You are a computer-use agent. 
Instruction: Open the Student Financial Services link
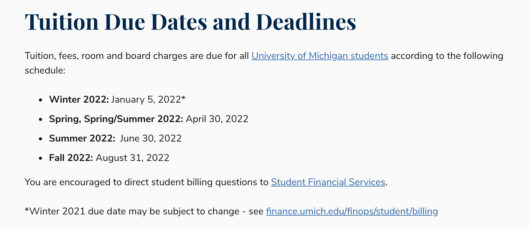click(x=328, y=182)
